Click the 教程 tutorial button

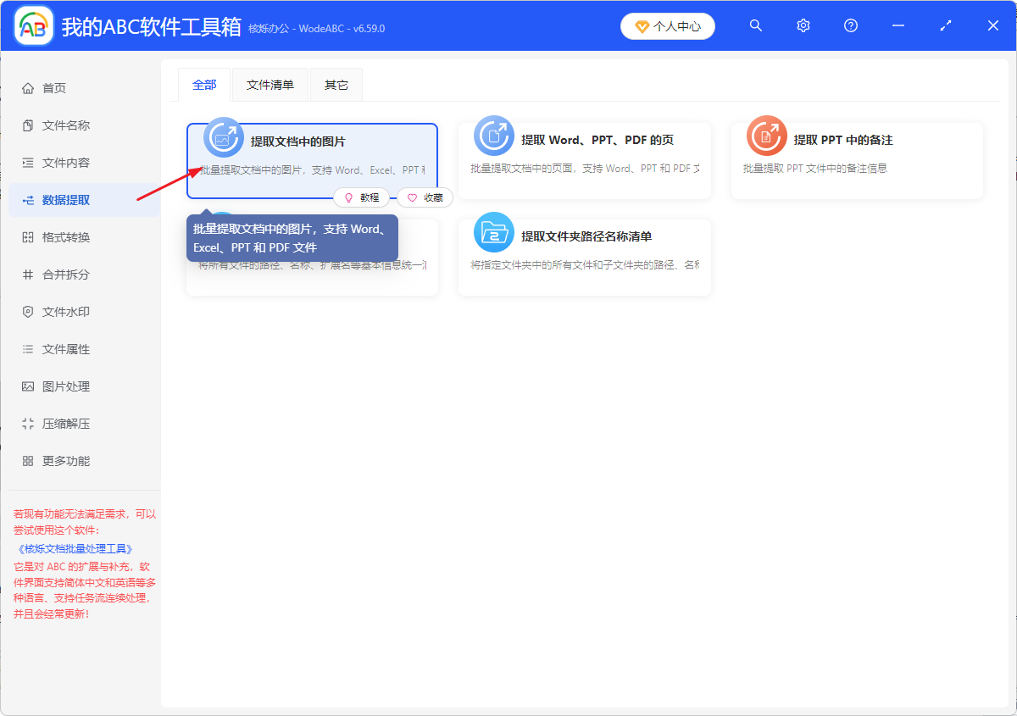(362, 197)
